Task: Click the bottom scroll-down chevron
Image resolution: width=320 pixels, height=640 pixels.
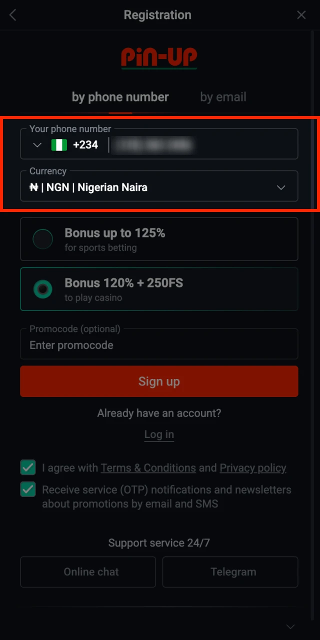Action: pyautogui.click(x=290, y=626)
